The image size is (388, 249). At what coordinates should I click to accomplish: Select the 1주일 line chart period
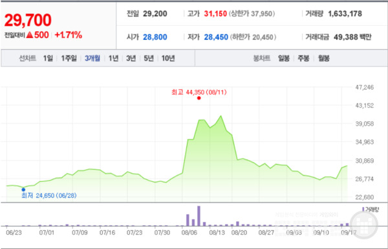[x=69, y=59]
